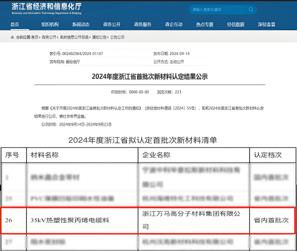The height and width of the screenshot is (251, 297).
Task: Click the 浙江省经济和信息化厅 site title logo
Action: click(46, 7)
